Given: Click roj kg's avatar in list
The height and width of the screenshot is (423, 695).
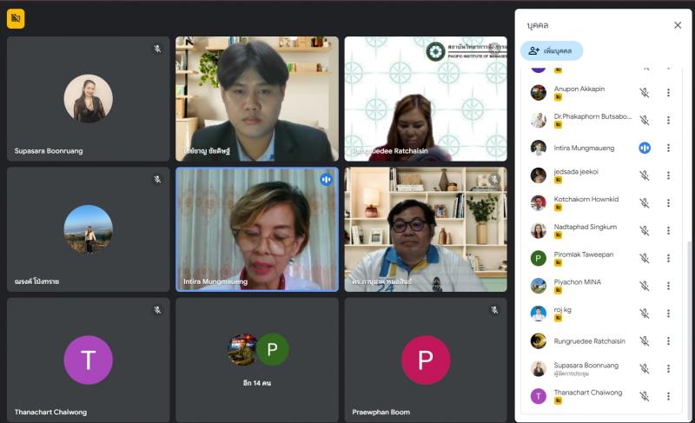Looking at the screenshot, I should pyautogui.click(x=538, y=314).
